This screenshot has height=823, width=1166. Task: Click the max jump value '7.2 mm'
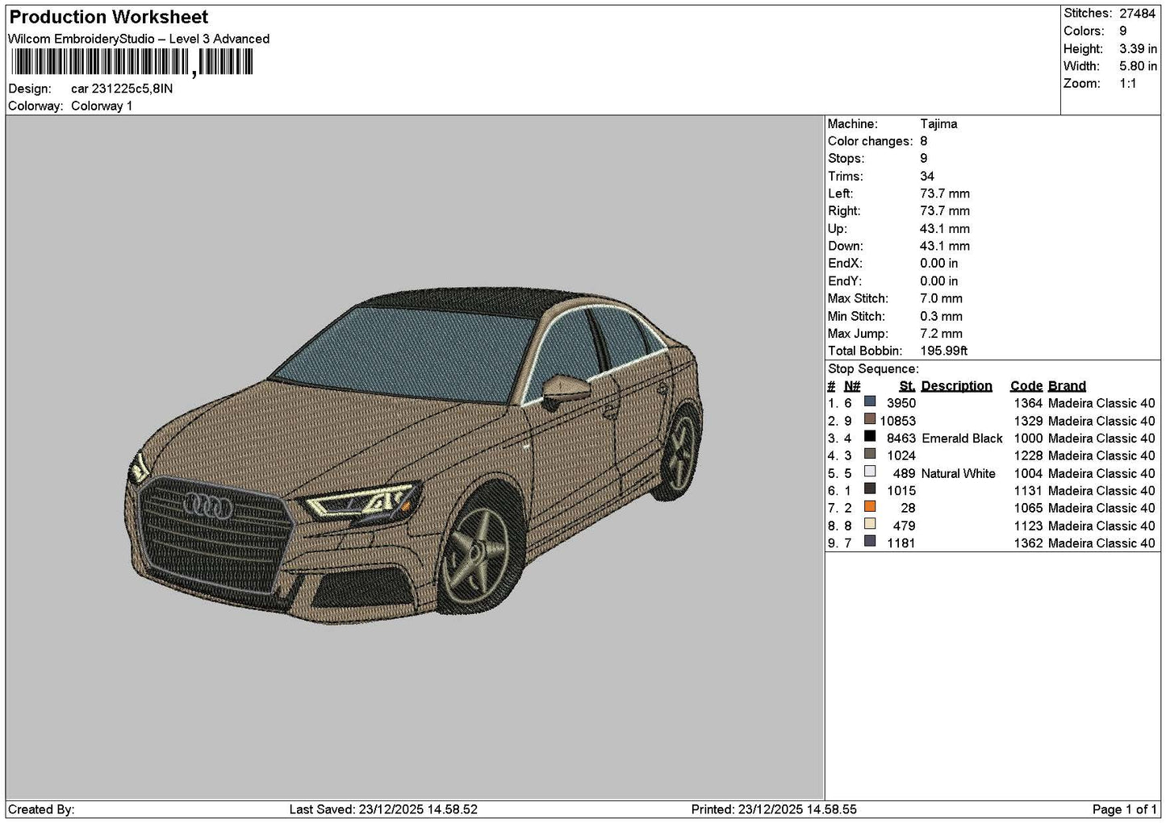pyautogui.click(x=941, y=334)
